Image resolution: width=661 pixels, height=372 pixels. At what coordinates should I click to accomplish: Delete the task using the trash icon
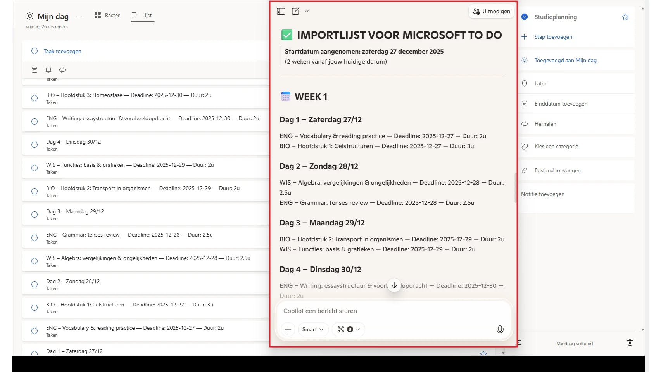(x=630, y=343)
